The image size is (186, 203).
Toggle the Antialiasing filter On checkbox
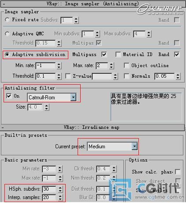point(9,96)
